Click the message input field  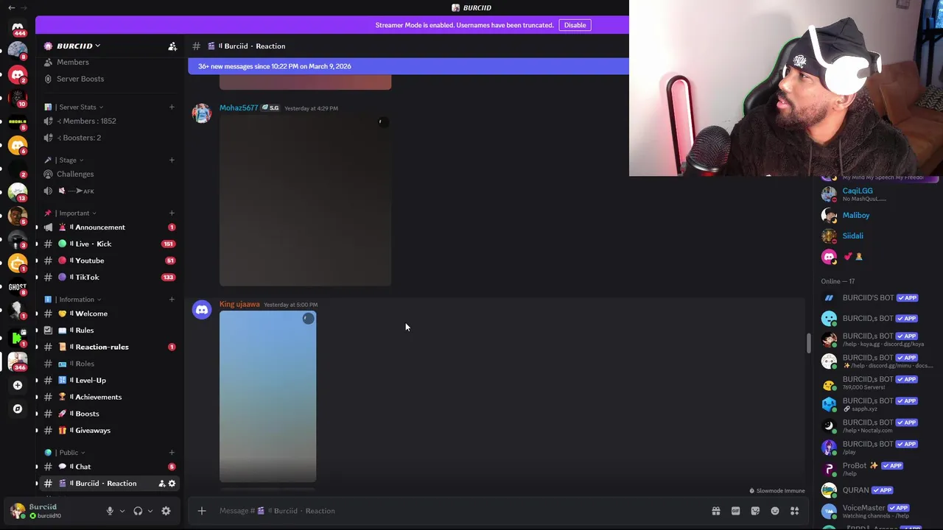coord(457,511)
